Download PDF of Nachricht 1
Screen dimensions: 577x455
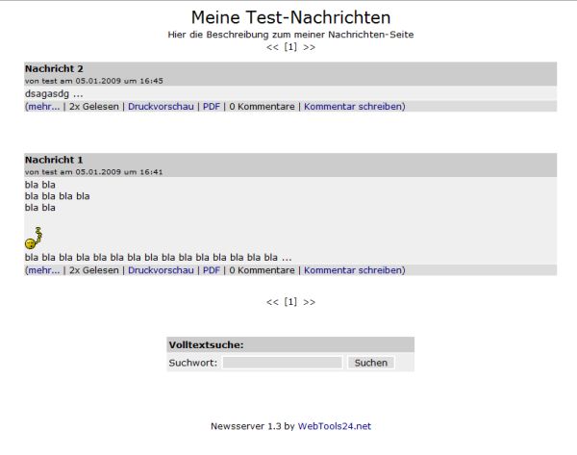point(212,270)
